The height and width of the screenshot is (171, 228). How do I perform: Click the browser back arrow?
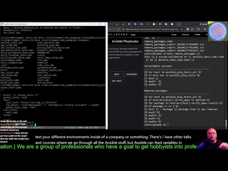[x=110, y=29]
